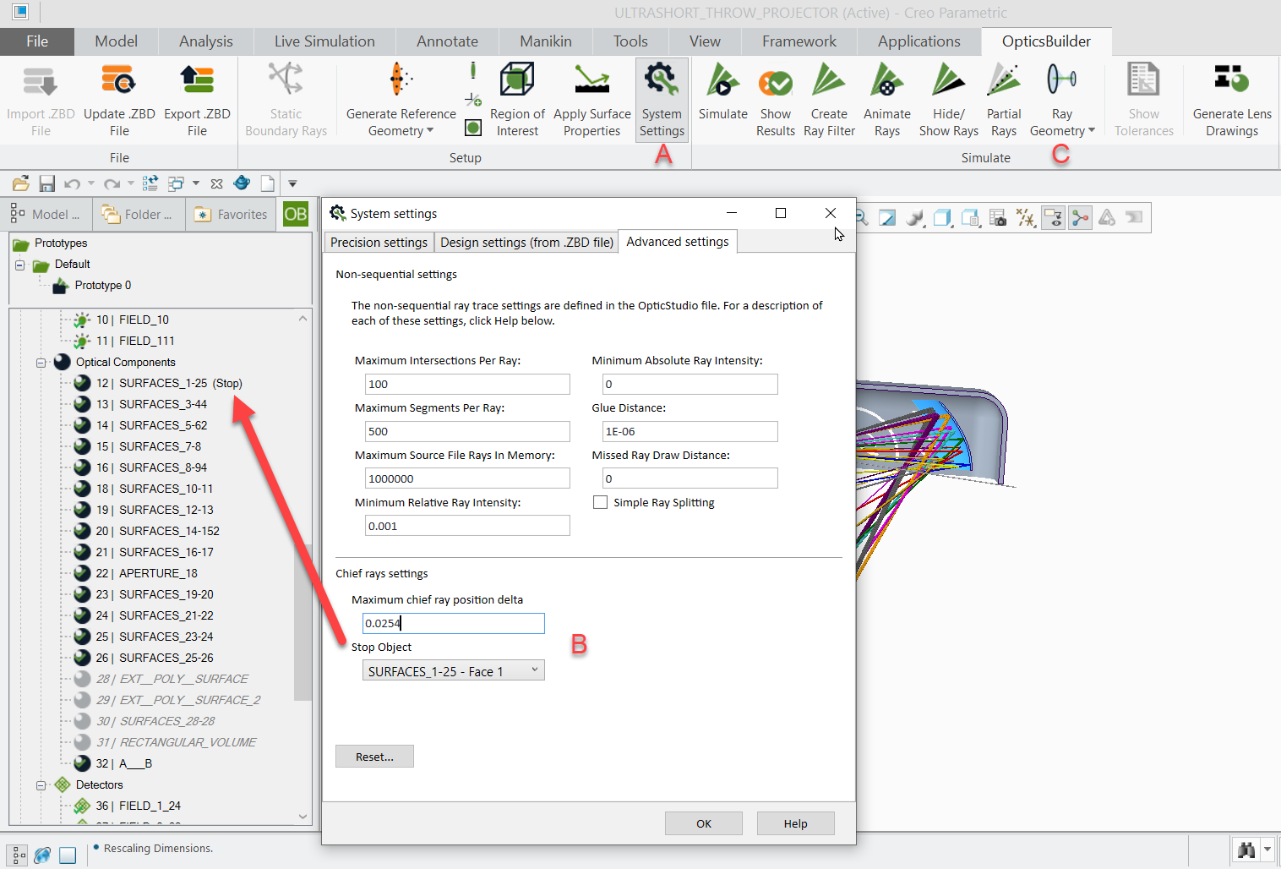
Task: Create a new file with the blank page icon
Action: tap(268, 183)
